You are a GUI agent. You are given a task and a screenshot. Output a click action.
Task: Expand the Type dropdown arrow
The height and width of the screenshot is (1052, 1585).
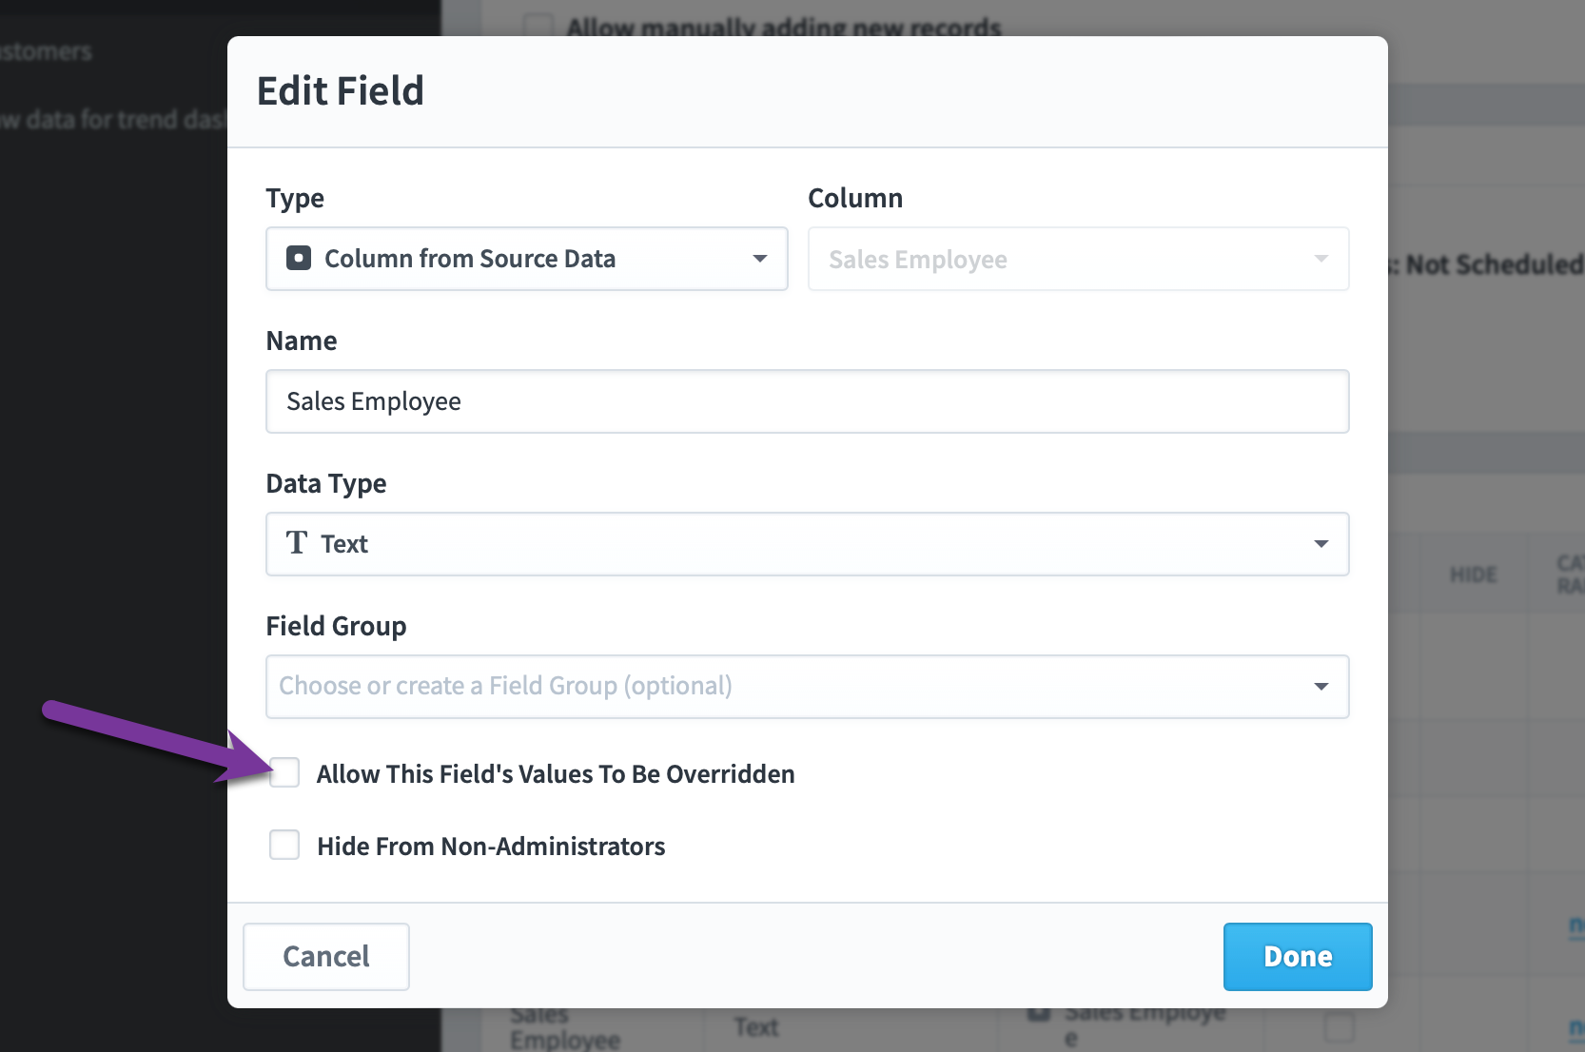pos(759,259)
